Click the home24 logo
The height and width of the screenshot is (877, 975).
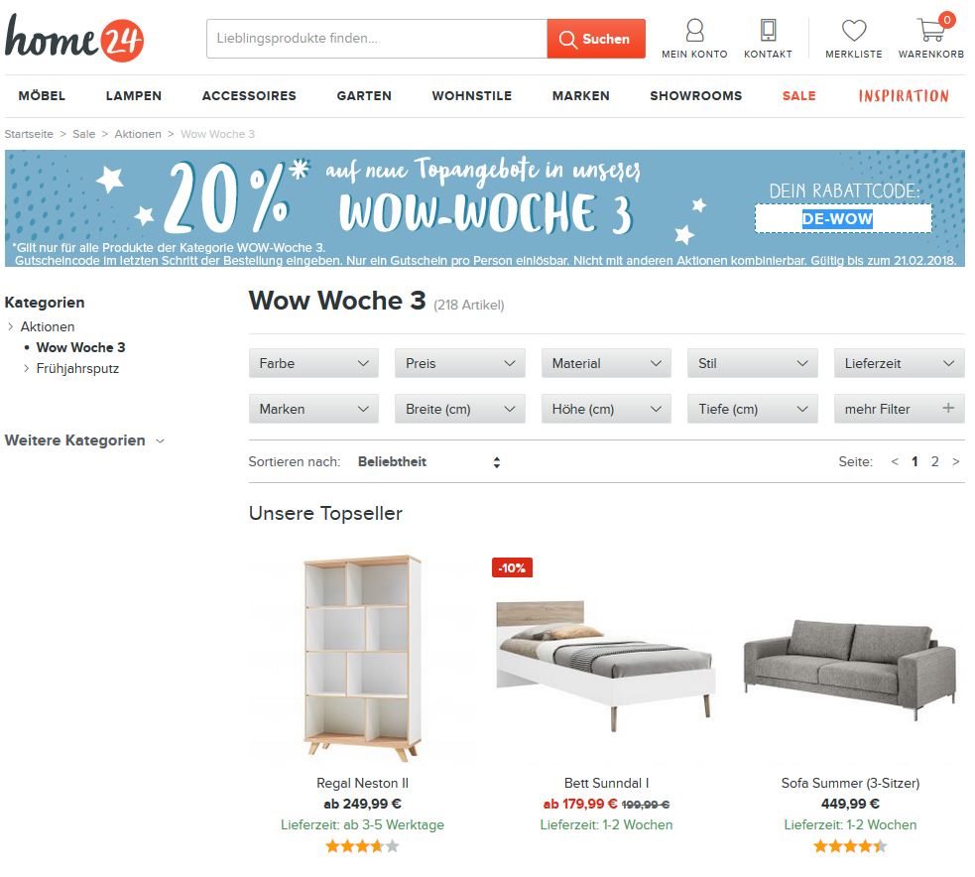click(74, 38)
